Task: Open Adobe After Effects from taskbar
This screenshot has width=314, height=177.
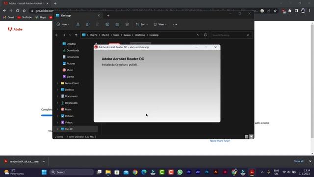Action: pyautogui.click(x=198, y=172)
